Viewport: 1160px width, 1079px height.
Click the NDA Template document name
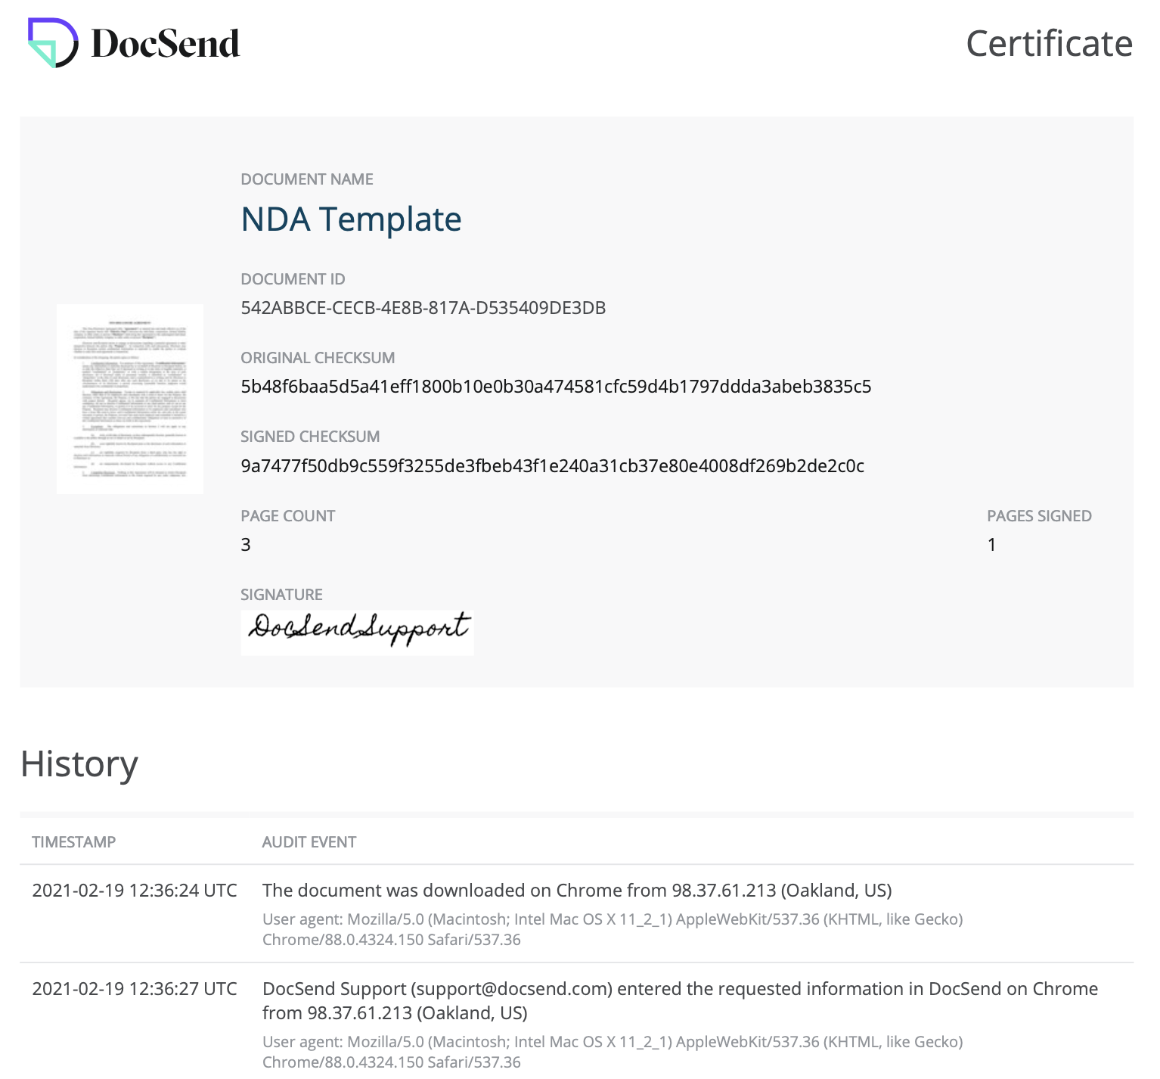click(351, 219)
